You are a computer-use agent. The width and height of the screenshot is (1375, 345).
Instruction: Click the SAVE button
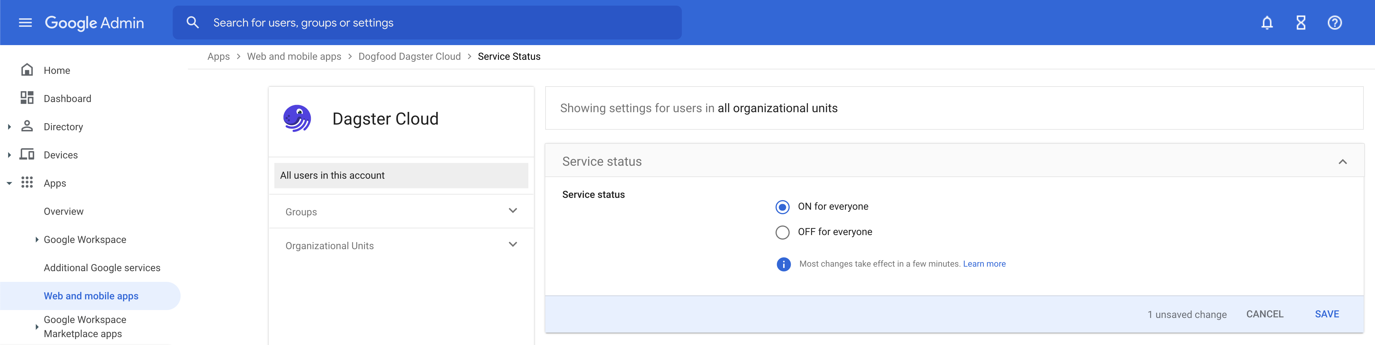click(1327, 314)
